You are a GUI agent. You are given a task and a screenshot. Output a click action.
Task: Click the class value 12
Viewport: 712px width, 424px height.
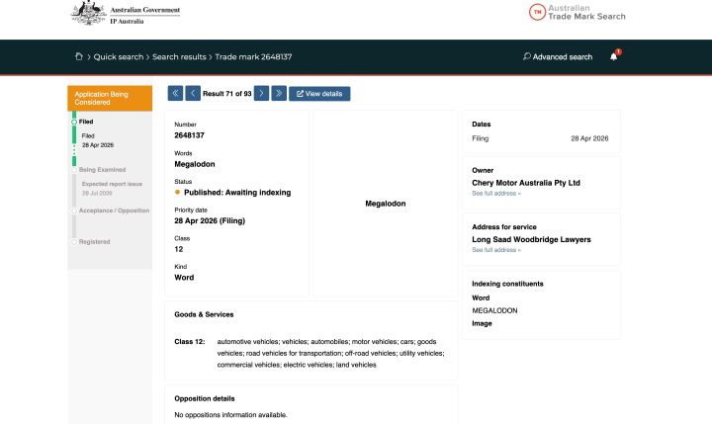(178, 249)
